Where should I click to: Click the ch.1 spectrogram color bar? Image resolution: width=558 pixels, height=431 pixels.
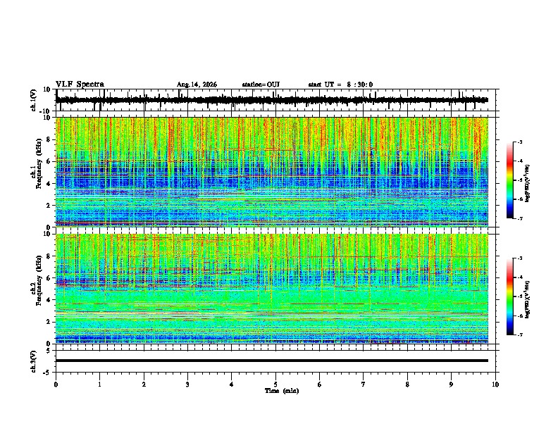(510, 180)
